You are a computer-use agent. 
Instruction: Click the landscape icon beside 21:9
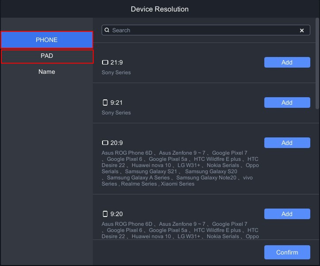[105, 63]
